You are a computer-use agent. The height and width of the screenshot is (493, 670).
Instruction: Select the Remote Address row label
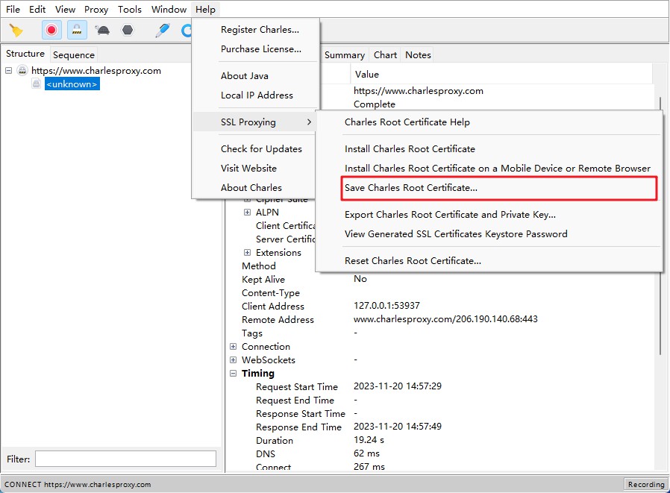click(x=278, y=319)
